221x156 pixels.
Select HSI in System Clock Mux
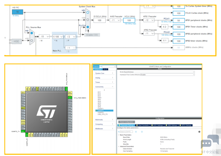click(x=88, y=13)
